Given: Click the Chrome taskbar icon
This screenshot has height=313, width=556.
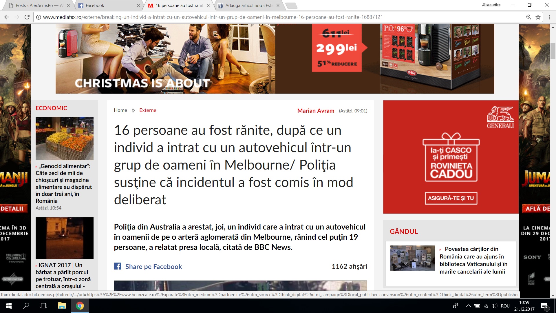Looking at the screenshot, I should [80, 306].
